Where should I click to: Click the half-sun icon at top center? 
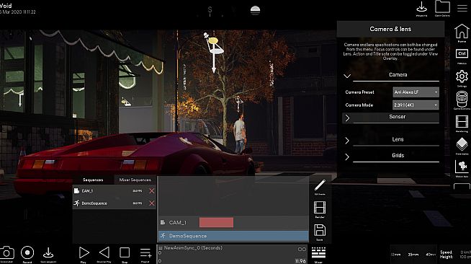(255, 11)
